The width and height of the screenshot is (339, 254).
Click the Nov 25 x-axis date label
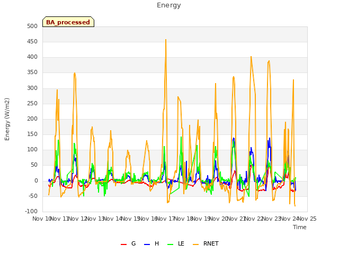307,219
